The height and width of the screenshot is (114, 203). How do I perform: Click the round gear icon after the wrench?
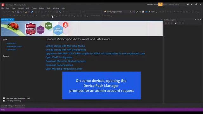pos(140,12)
